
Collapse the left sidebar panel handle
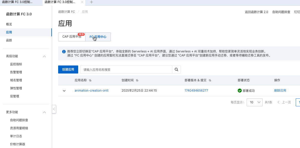[54, 109]
